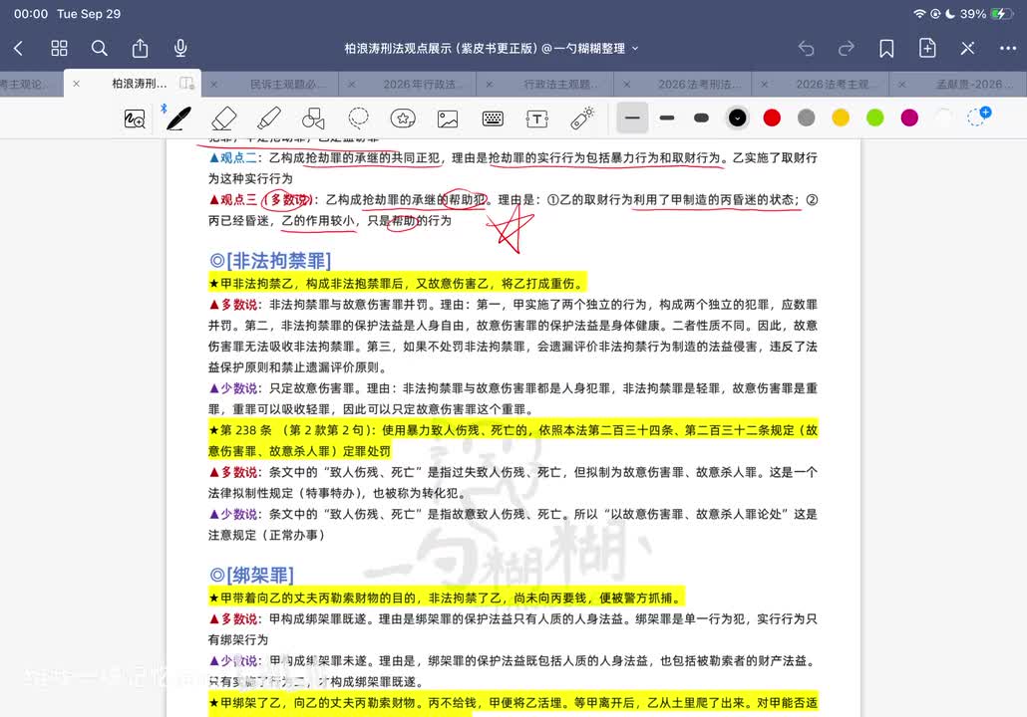Tap the ▲观点二 paragraph label
This screenshot has height=717, width=1027.
pos(234,157)
